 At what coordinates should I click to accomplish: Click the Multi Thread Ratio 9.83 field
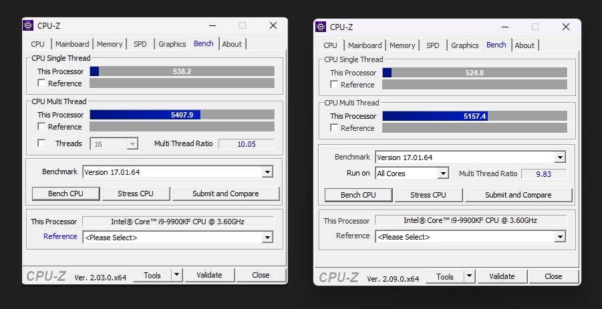click(545, 174)
